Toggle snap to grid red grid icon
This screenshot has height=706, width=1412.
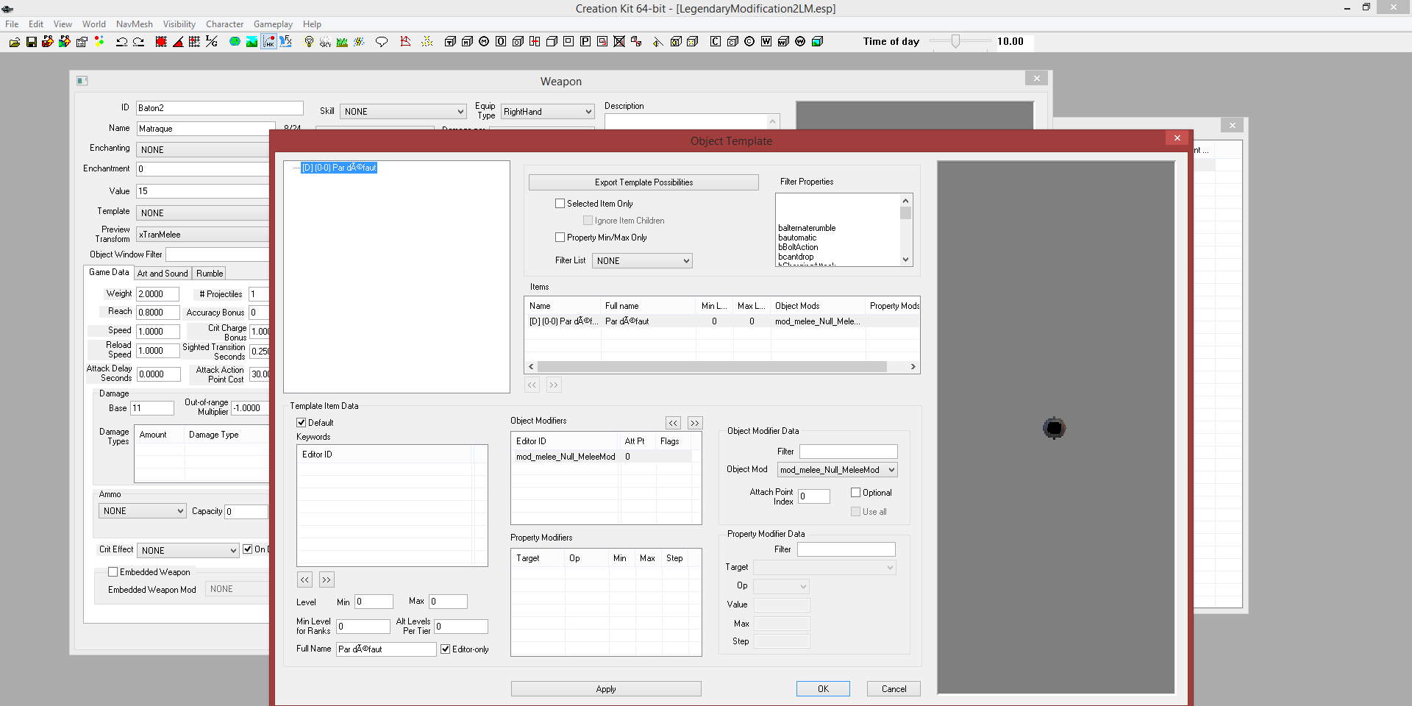[161, 42]
